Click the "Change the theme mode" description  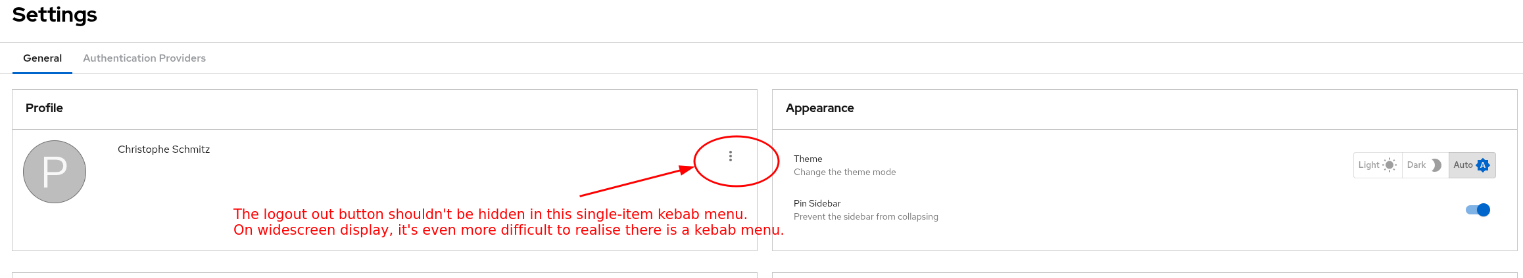[844, 172]
